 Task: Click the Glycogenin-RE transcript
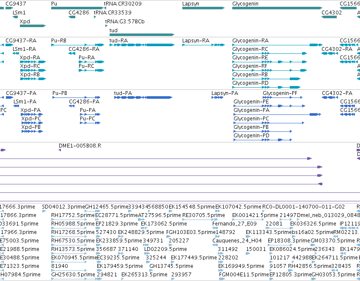269,62
